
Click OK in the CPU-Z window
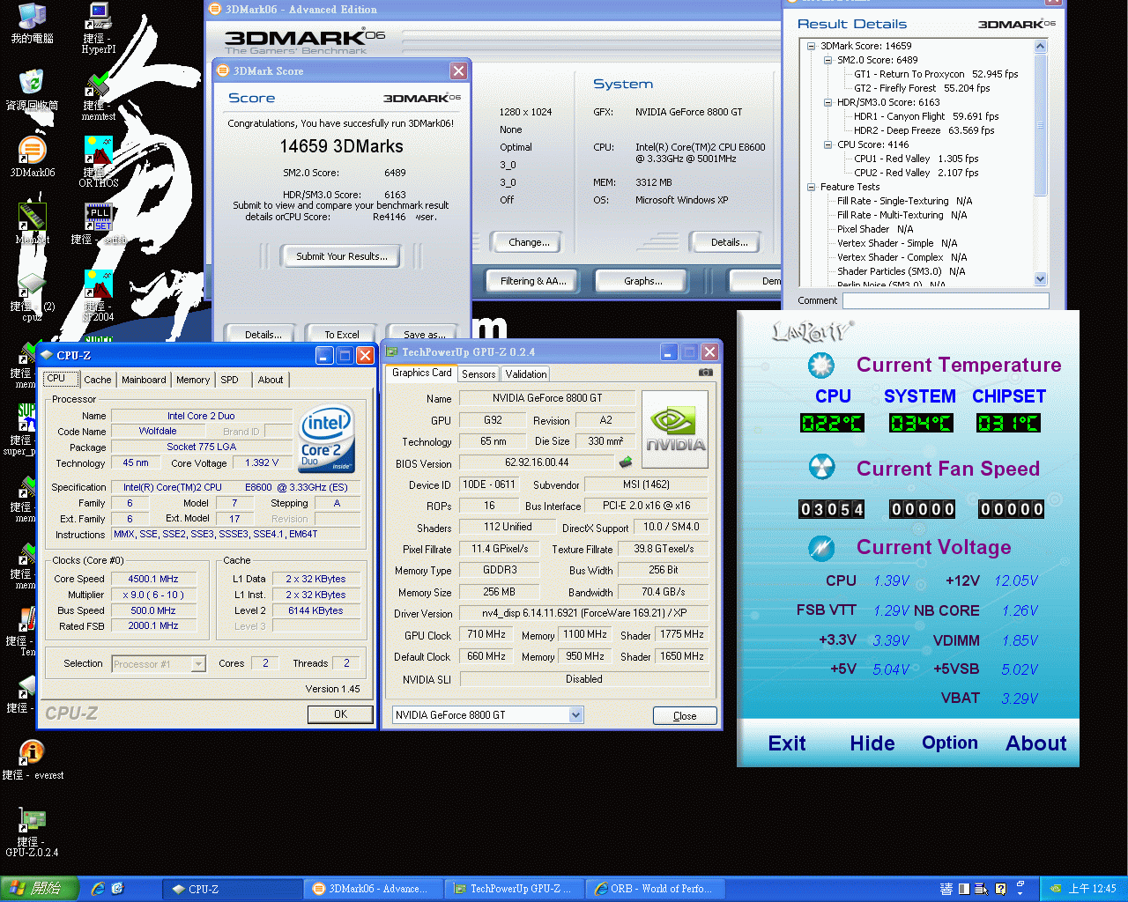[340, 714]
